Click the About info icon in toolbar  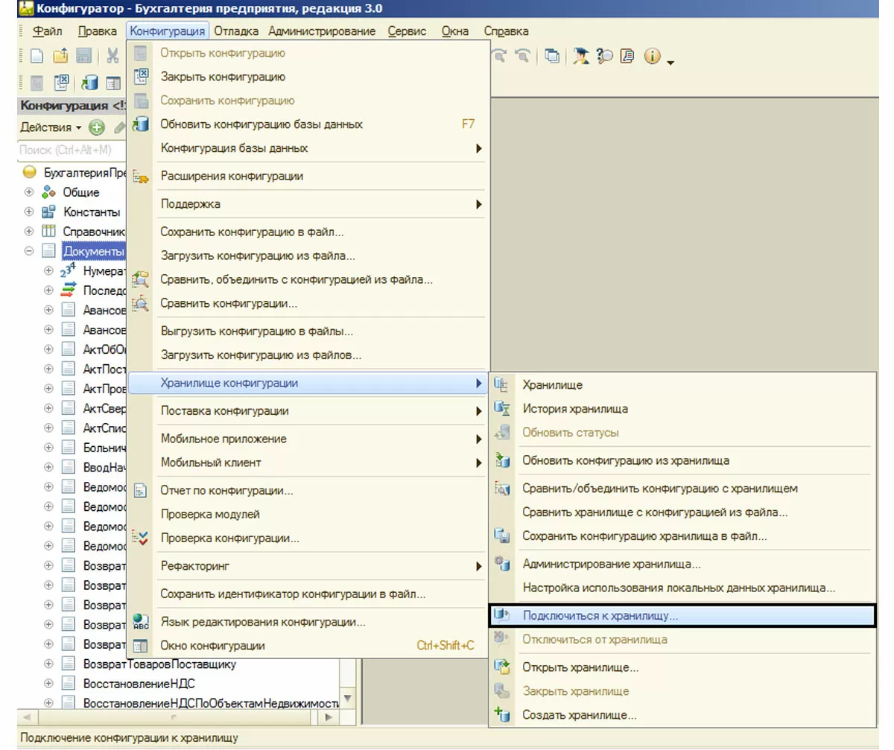coord(653,56)
